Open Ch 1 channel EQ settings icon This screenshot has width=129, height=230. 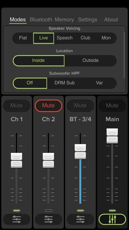(16, 219)
